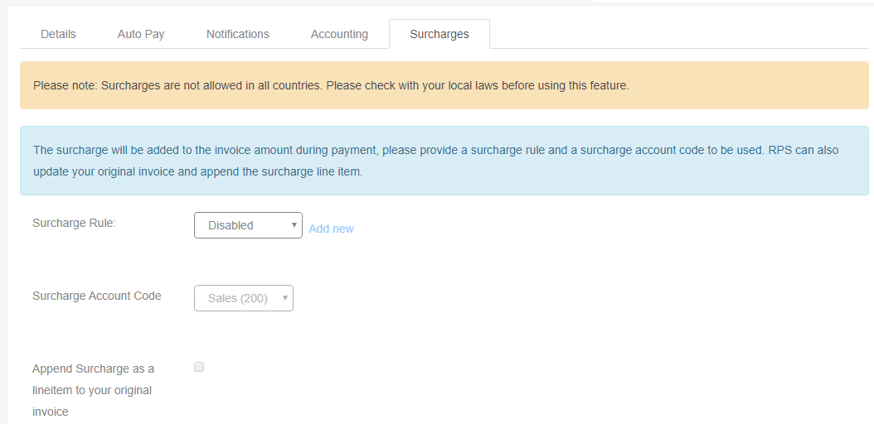
Task: Click the blue surcharge information box
Action: click(444, 161)
